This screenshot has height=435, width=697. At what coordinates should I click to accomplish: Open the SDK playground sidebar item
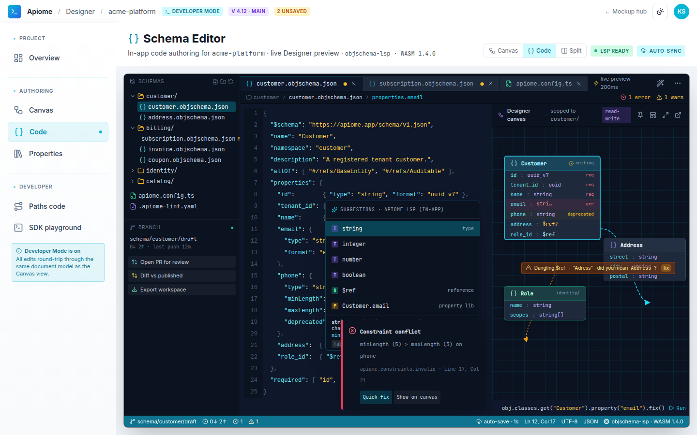[58, 228]
